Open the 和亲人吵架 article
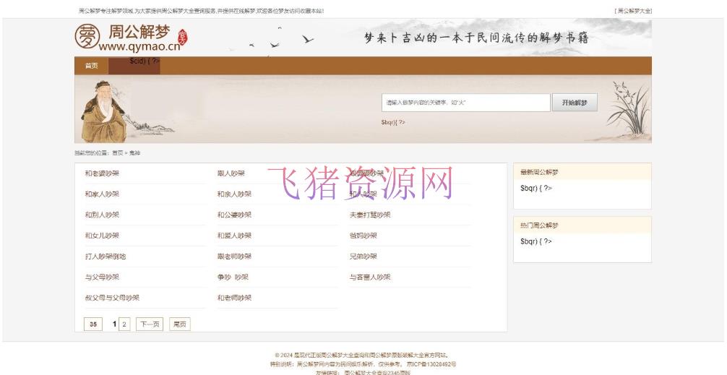The height and width of the screenshot is (375, 727). pos(235,194)
